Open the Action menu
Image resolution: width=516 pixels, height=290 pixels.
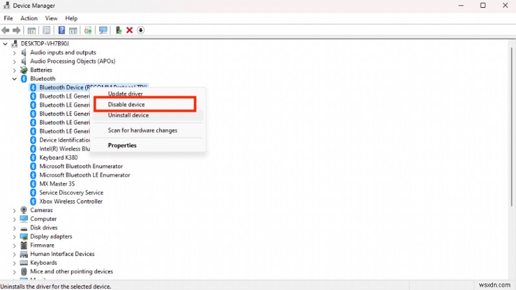[29, 19]
